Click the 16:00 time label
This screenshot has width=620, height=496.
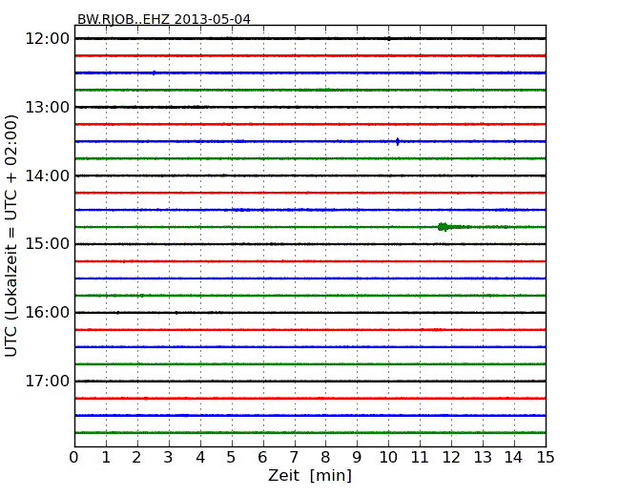pos(47,313)
